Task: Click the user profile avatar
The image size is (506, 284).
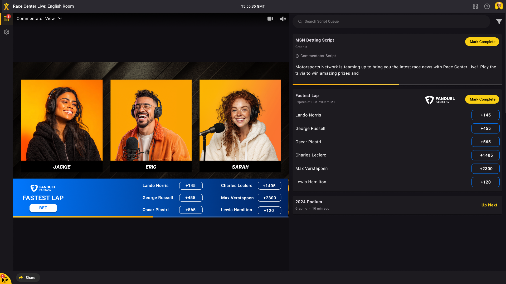Action: tap(499, 6)
